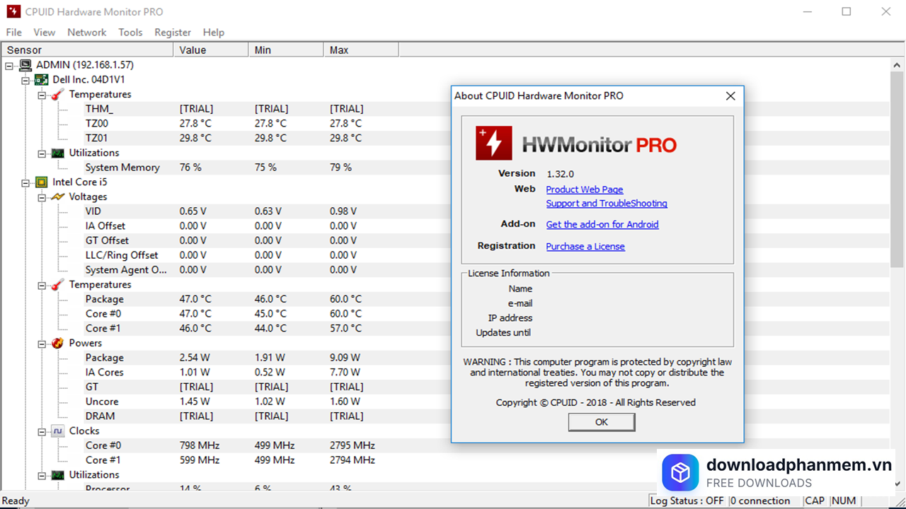Click the Utilizations icon under Intel Core i5
The image size is (906, 509).
click(x=57, y=474)
